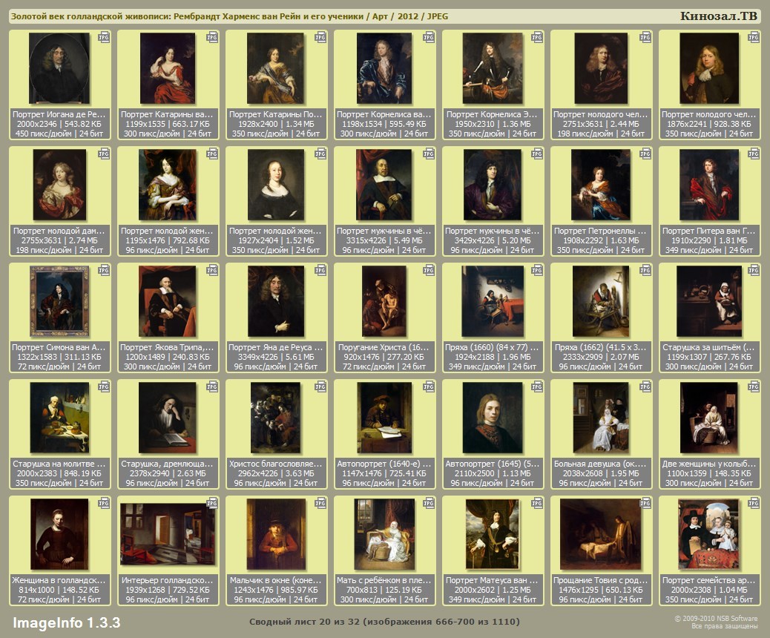Select thumbnail of Женщина в голландск…
The image size is (770, 638).
(59, 534)
